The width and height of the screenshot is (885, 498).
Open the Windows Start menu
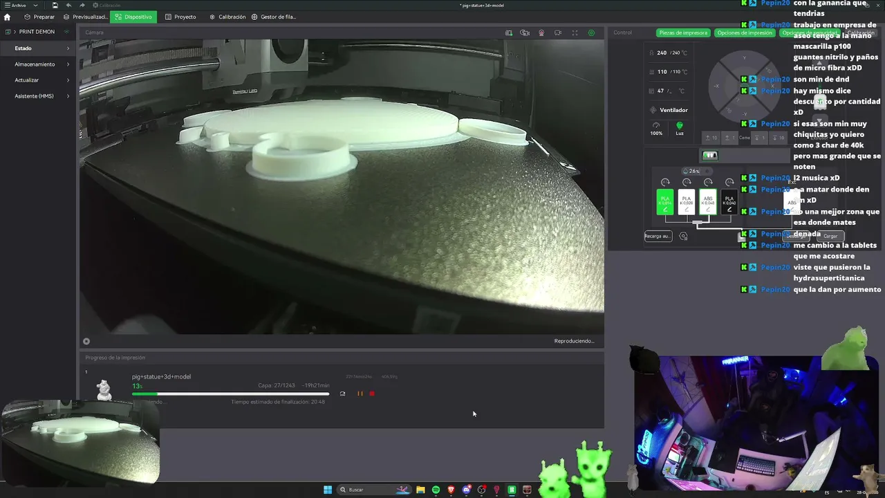[x=328, y=490]
